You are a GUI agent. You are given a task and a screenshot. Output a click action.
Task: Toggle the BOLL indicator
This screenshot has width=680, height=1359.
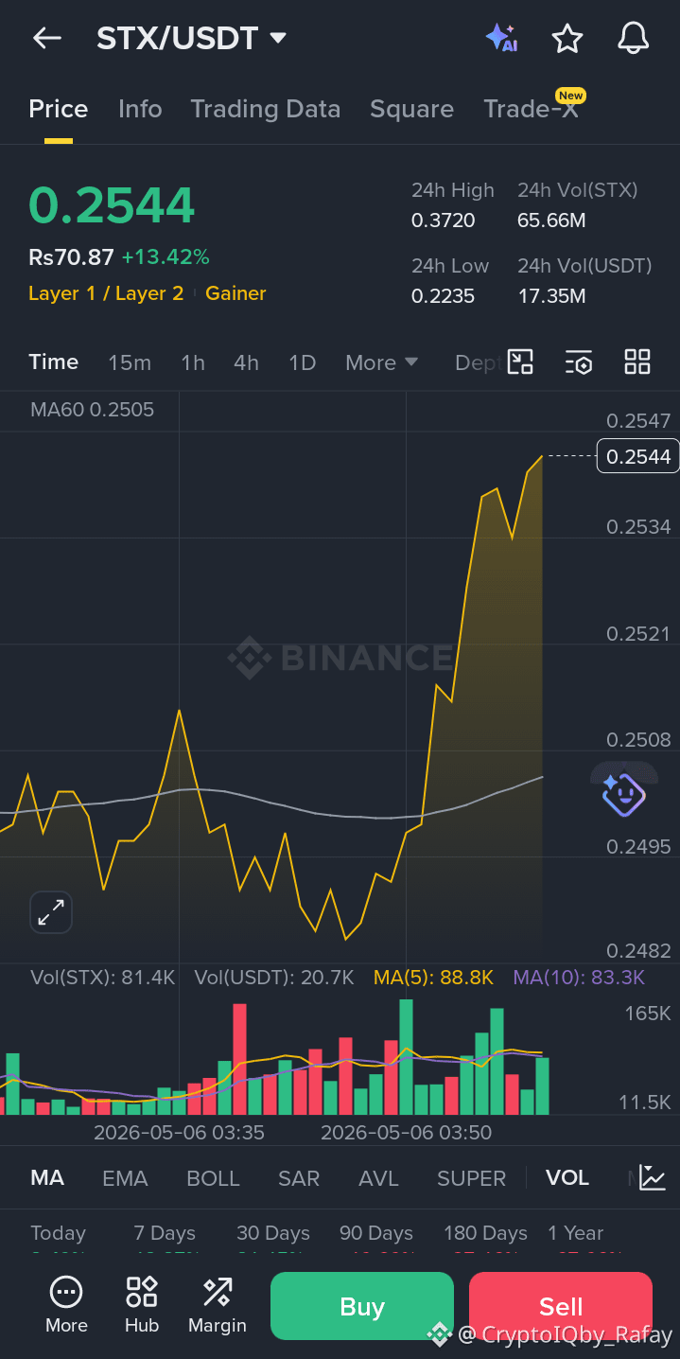click(213, 1178)
